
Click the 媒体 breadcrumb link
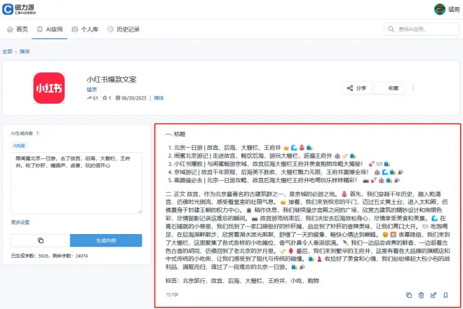(x=25, y=51)
